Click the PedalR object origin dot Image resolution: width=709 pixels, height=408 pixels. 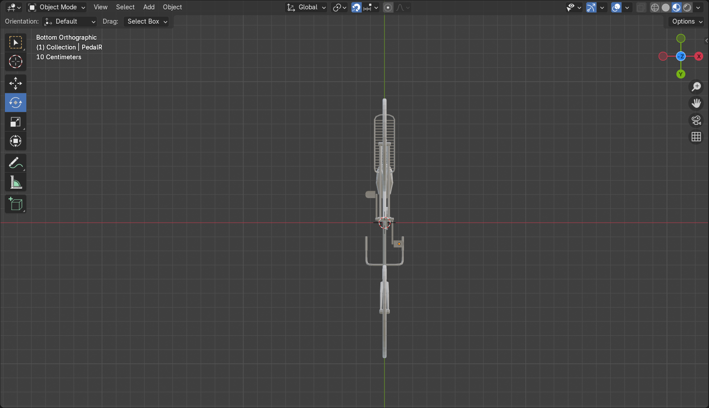399,244
